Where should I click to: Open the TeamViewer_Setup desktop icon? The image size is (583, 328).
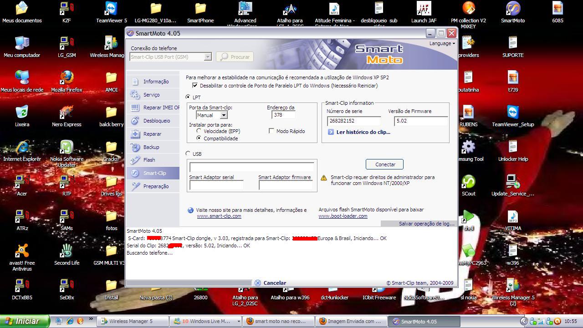coord(513,116)
